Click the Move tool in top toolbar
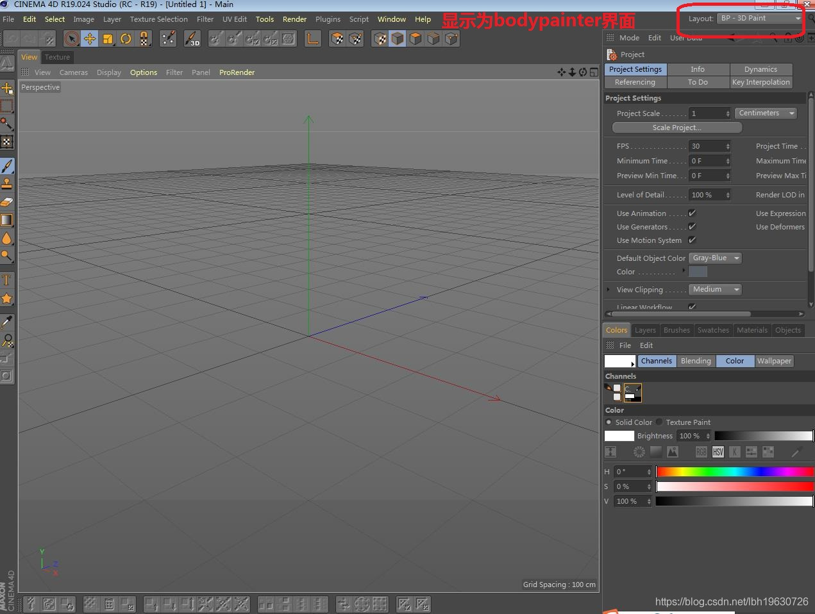The height and width of the screenshot is (614, 815). click(90, 39)
